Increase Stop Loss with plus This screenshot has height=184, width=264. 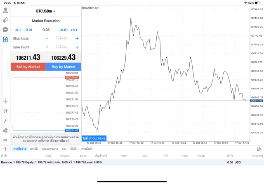pos(77,38)
